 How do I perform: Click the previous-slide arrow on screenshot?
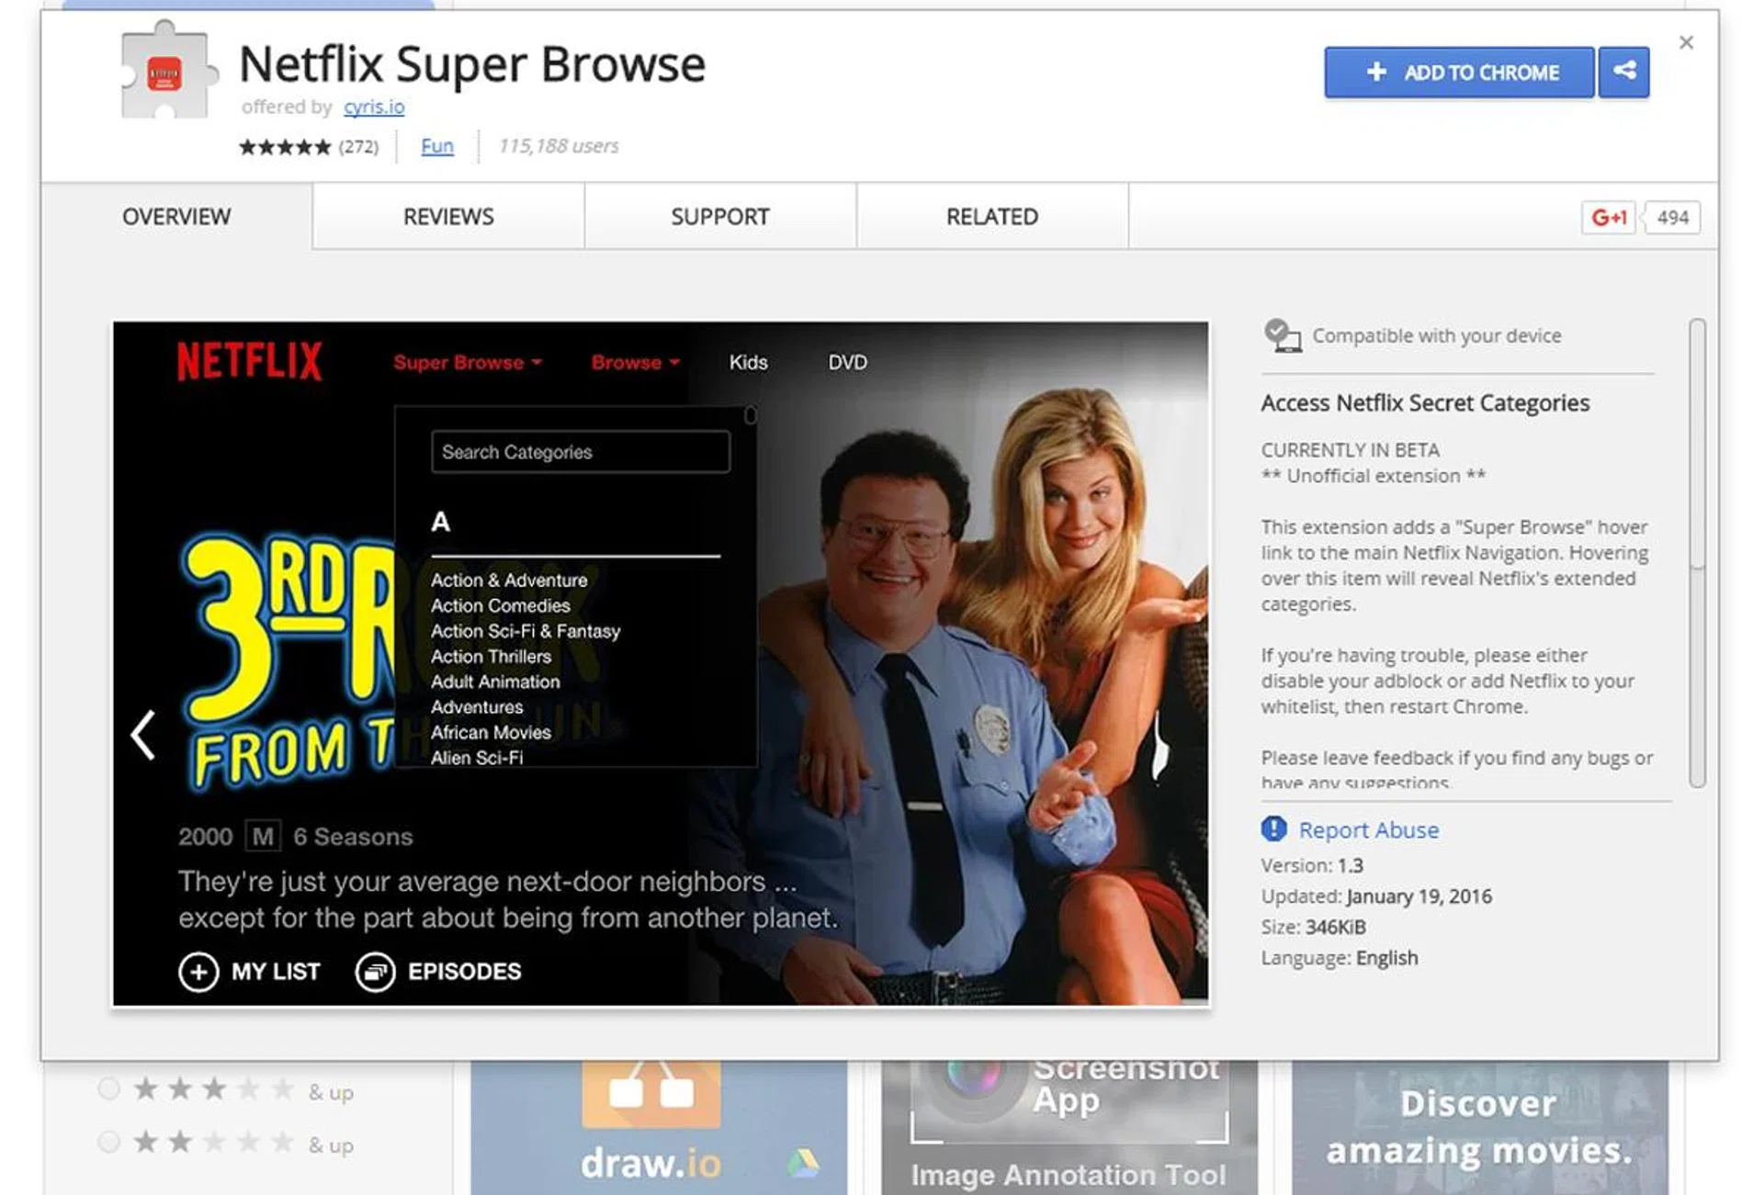click(143, 735)
